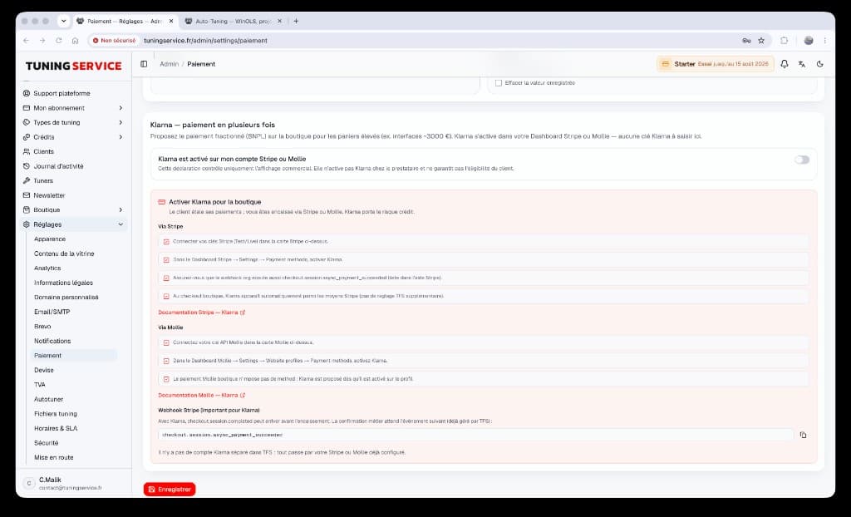The image size is (851, 517).
Task: Open Documentation Stripe — Klarna link
Action: (201, 313)
